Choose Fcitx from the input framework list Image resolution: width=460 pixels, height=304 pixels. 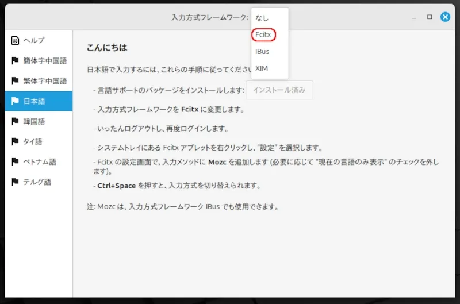[x=264, y=34]
